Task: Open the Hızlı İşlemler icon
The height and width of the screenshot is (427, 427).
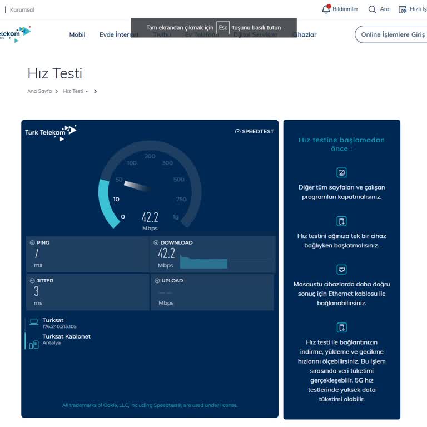Action: tap(403, 9)
